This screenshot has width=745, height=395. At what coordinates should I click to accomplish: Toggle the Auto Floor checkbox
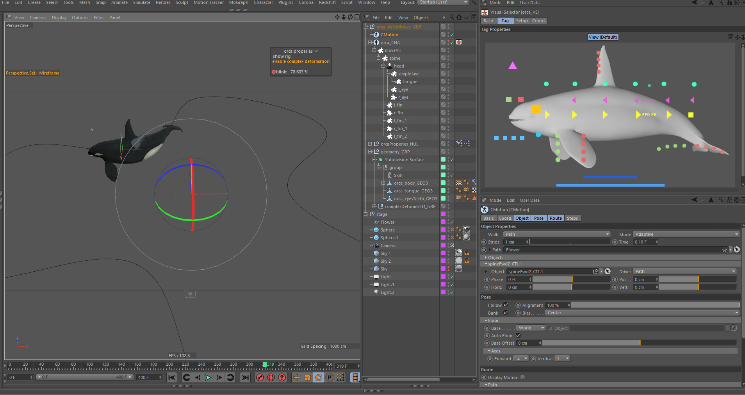[x=518, y=336]
